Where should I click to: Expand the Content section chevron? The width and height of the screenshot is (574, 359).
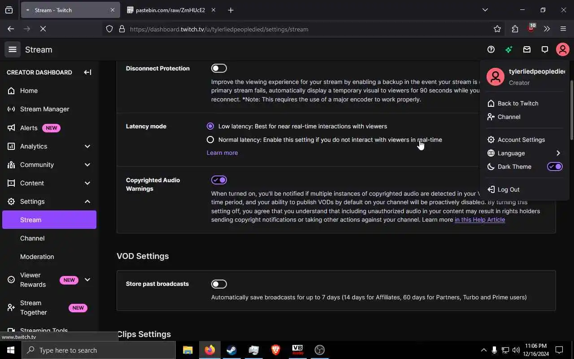click(x=87, y=183)
